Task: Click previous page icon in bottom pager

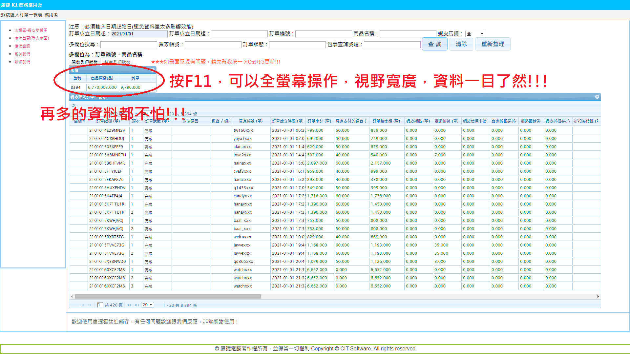Action: pos(89,305)
